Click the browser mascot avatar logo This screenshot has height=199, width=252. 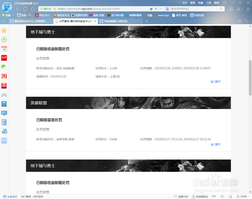(x=7, y=7)
